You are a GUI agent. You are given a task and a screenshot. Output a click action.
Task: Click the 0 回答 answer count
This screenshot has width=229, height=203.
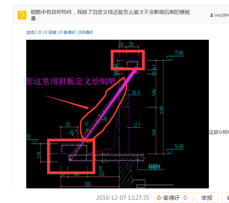51,32
